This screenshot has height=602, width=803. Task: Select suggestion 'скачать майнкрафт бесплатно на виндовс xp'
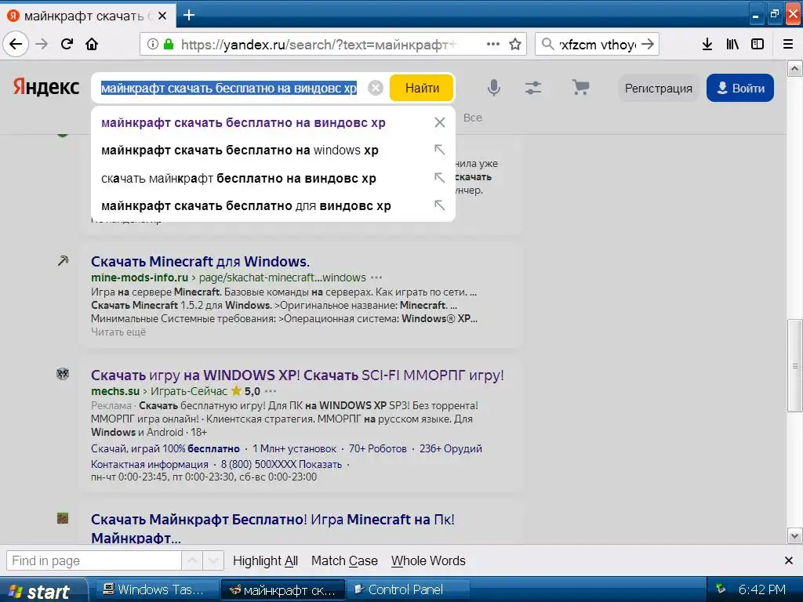(238, 178)
